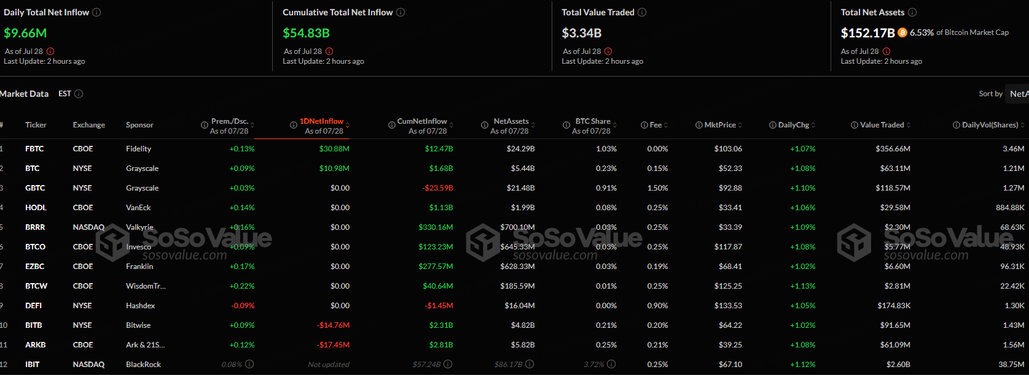Open the HODL ticker link
Image resolution: width=1029 pixels, height=375 pixels.
36,208
